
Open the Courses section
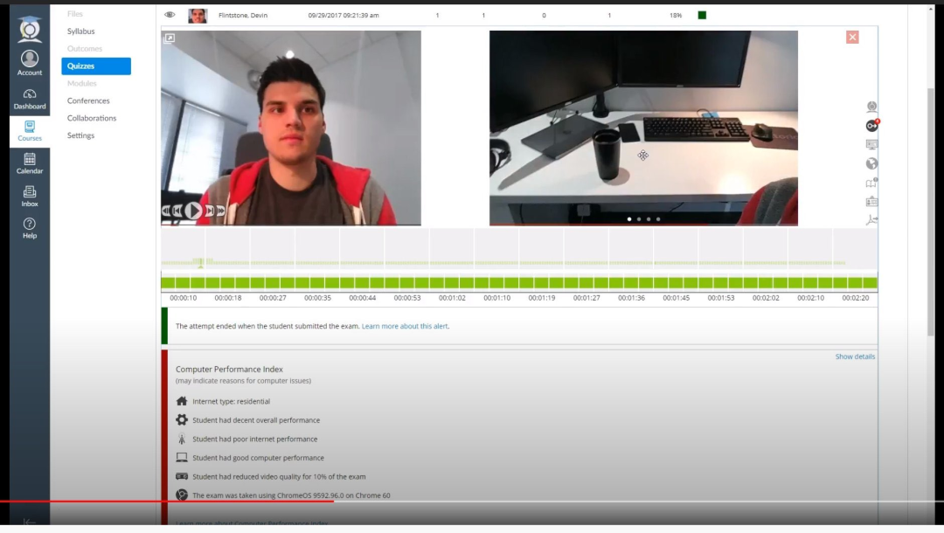click(30, 130)
